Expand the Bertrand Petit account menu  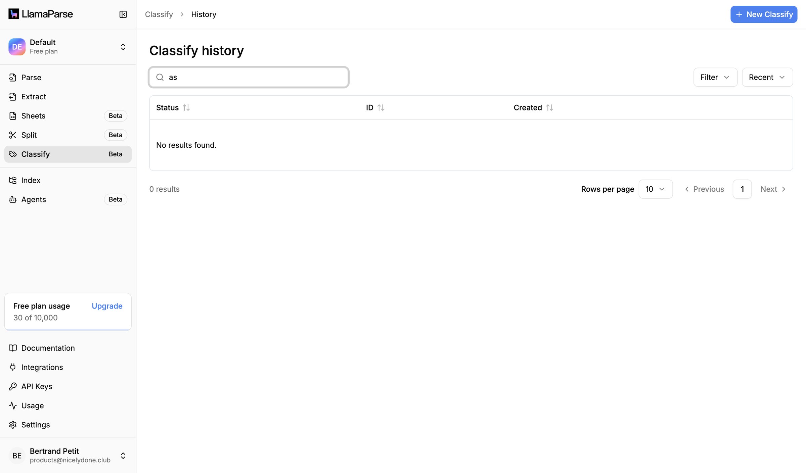click(x=68, y=456)
